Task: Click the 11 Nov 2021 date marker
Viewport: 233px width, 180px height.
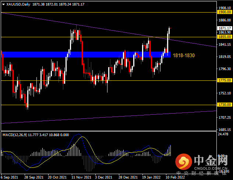Action: pyautogui.click(x=81, y=177)
